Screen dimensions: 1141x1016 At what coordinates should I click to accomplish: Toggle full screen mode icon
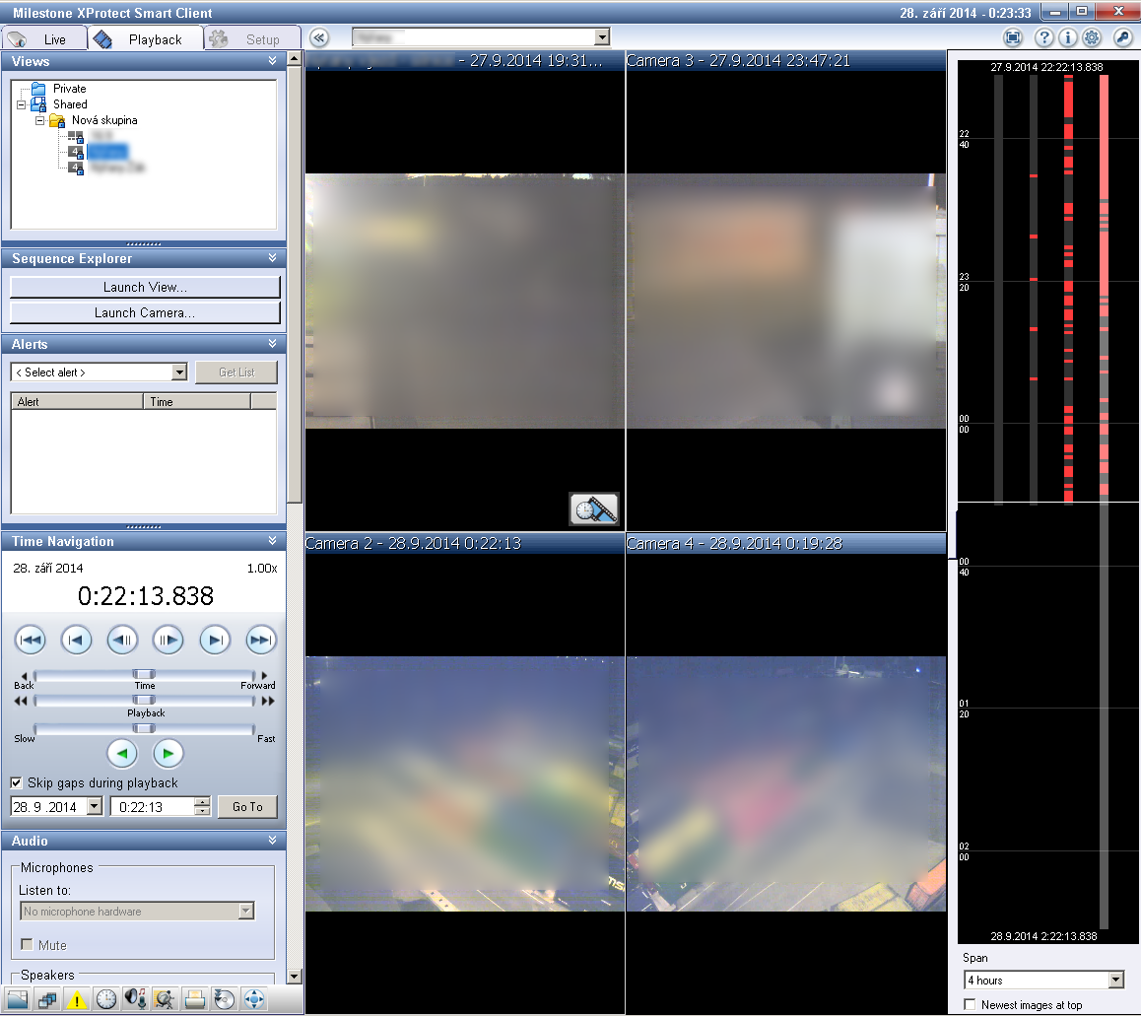pos(1013,37)
